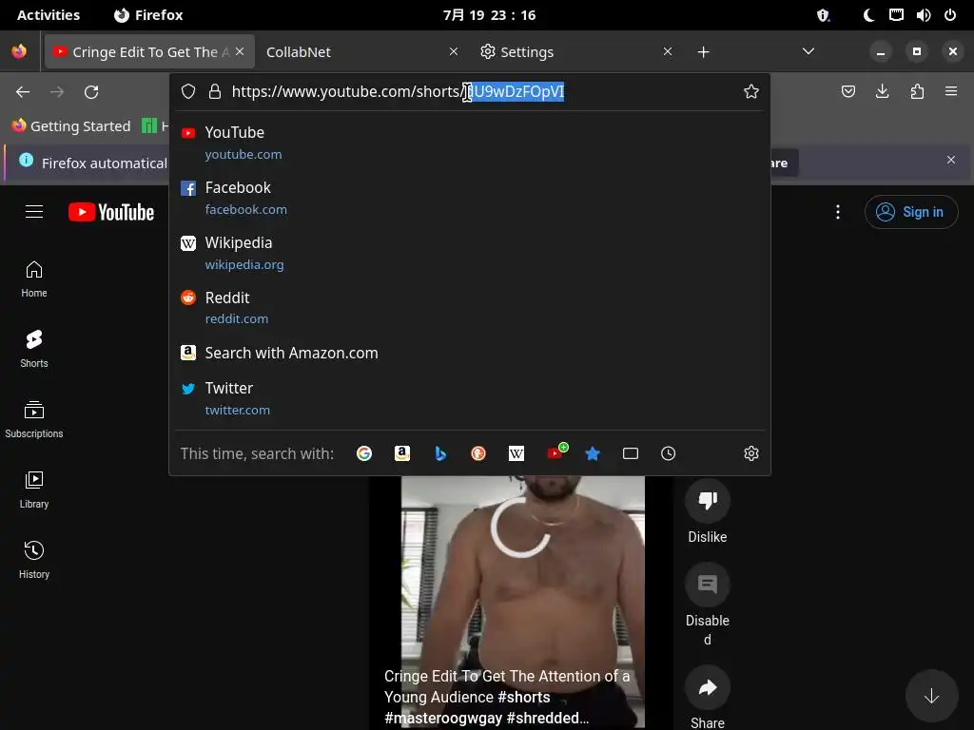The height and width of the screenshot is (730, 974).
Task: Go to next short with down arrow
Action: [x=931, y=697]
